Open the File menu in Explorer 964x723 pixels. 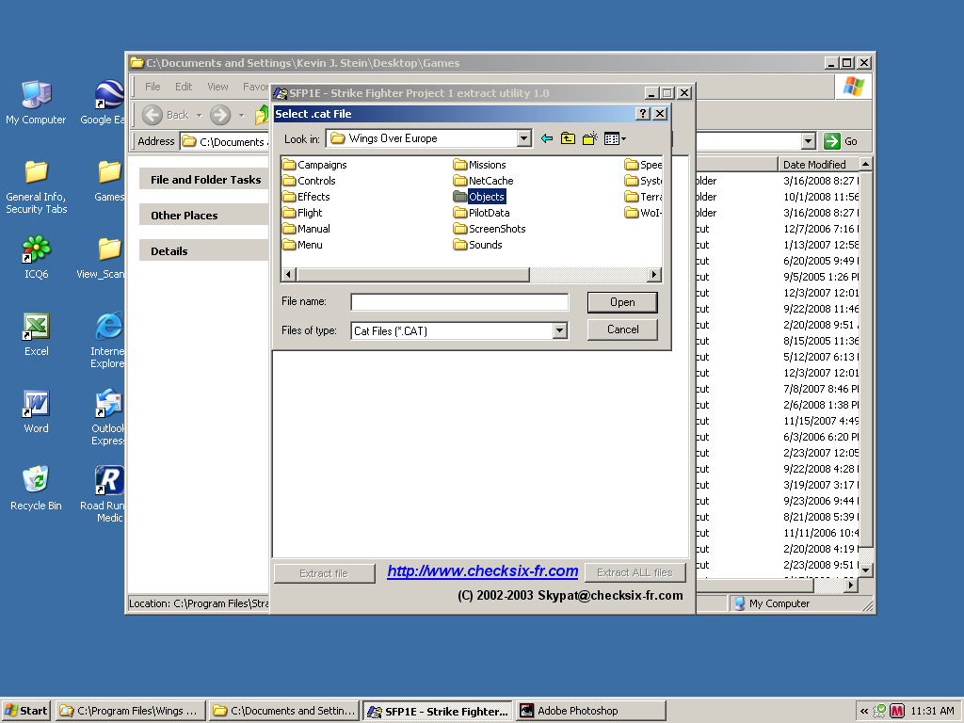[x=153, y=87]
